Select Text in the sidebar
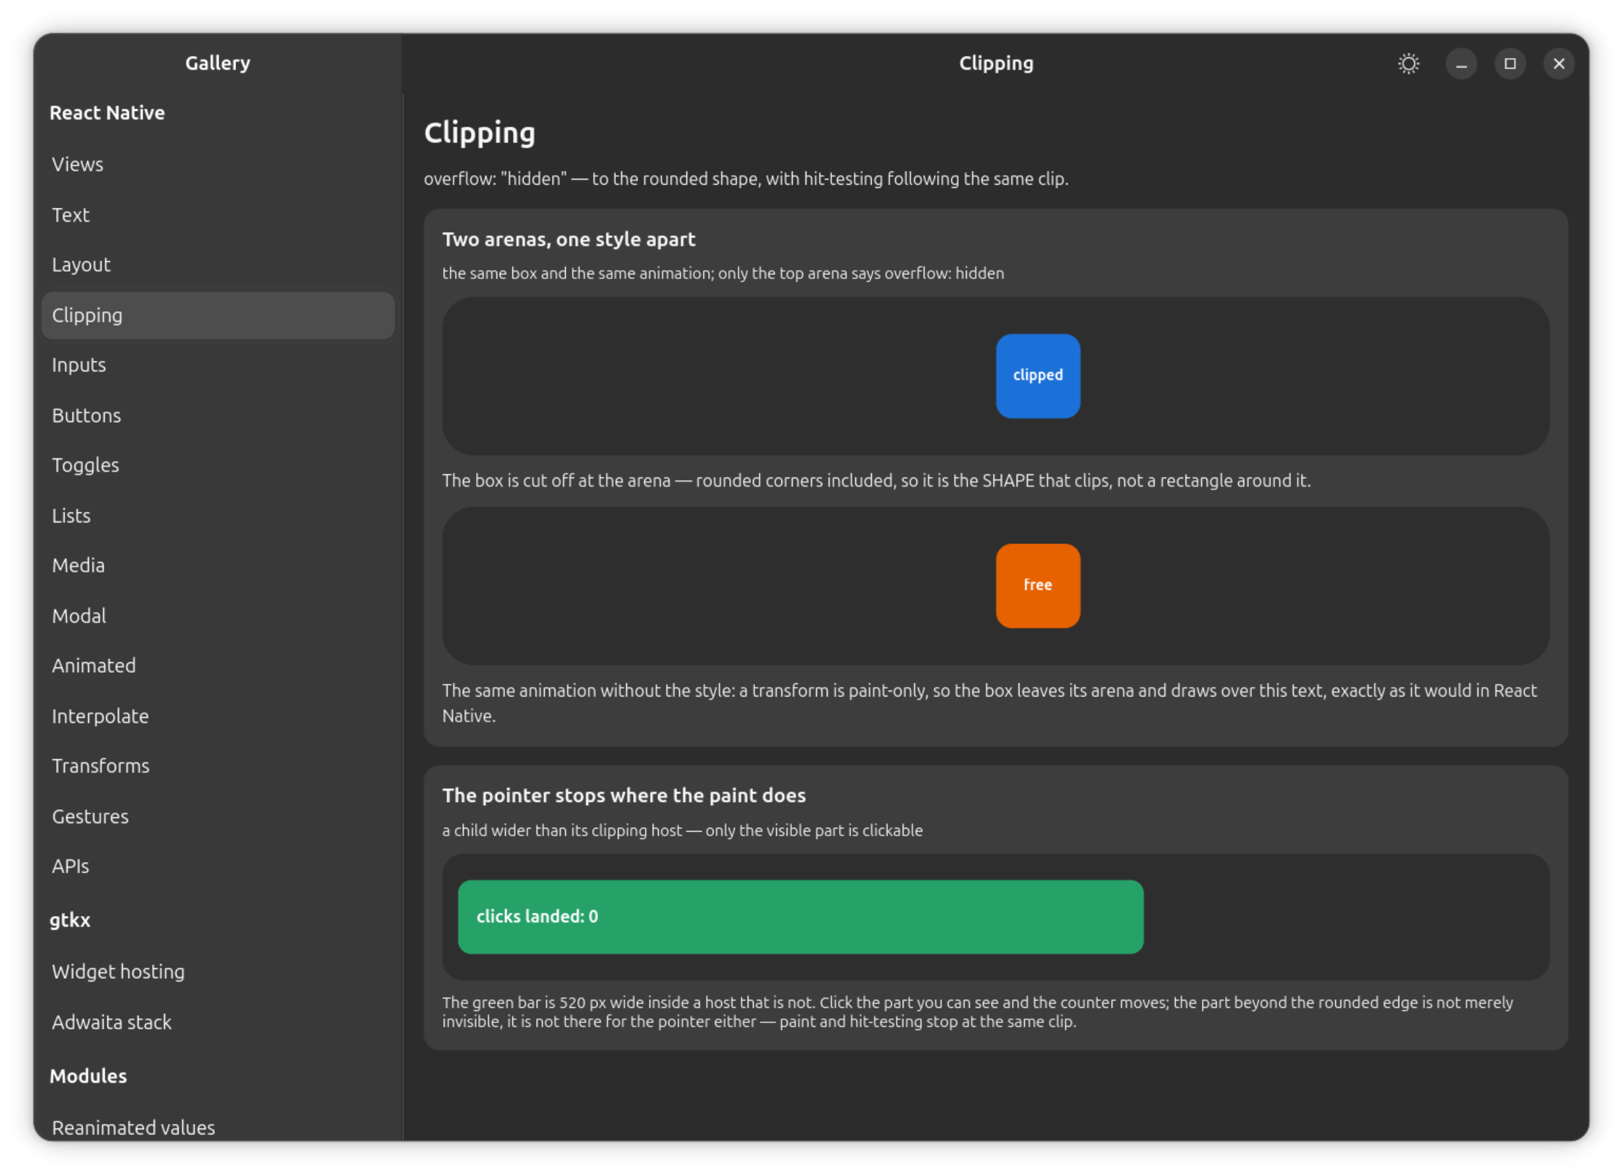This screenshot has width=1622, height=1174. [x=218, y=214]
